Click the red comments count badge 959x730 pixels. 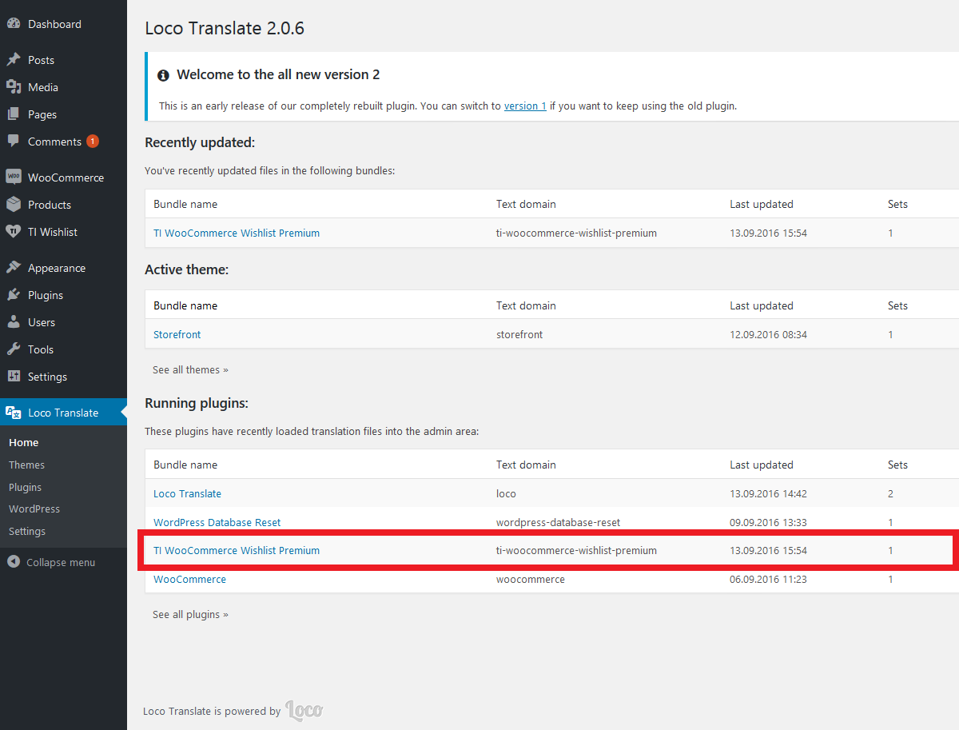click(x=93, y=142)
